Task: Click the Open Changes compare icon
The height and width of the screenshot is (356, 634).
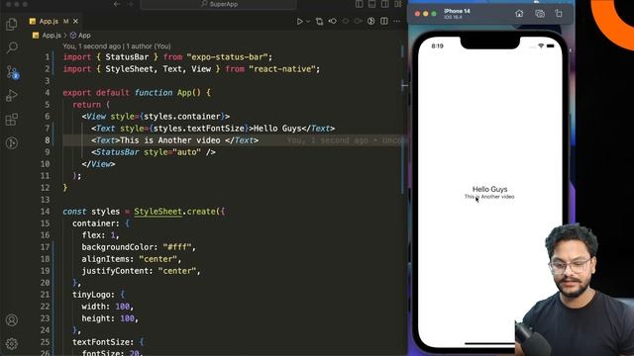Action: [319, 22]
